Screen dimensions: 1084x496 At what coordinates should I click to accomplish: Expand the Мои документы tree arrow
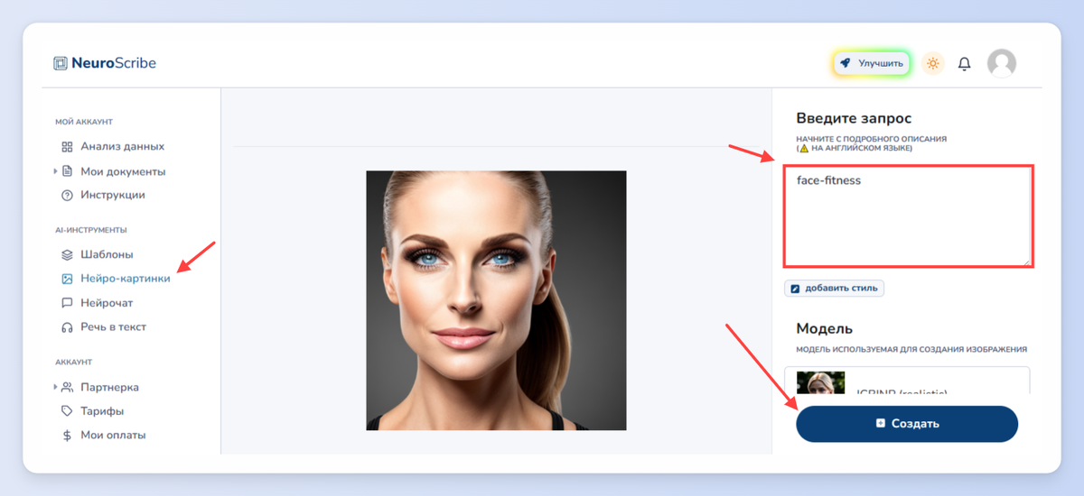pos(56,171)
